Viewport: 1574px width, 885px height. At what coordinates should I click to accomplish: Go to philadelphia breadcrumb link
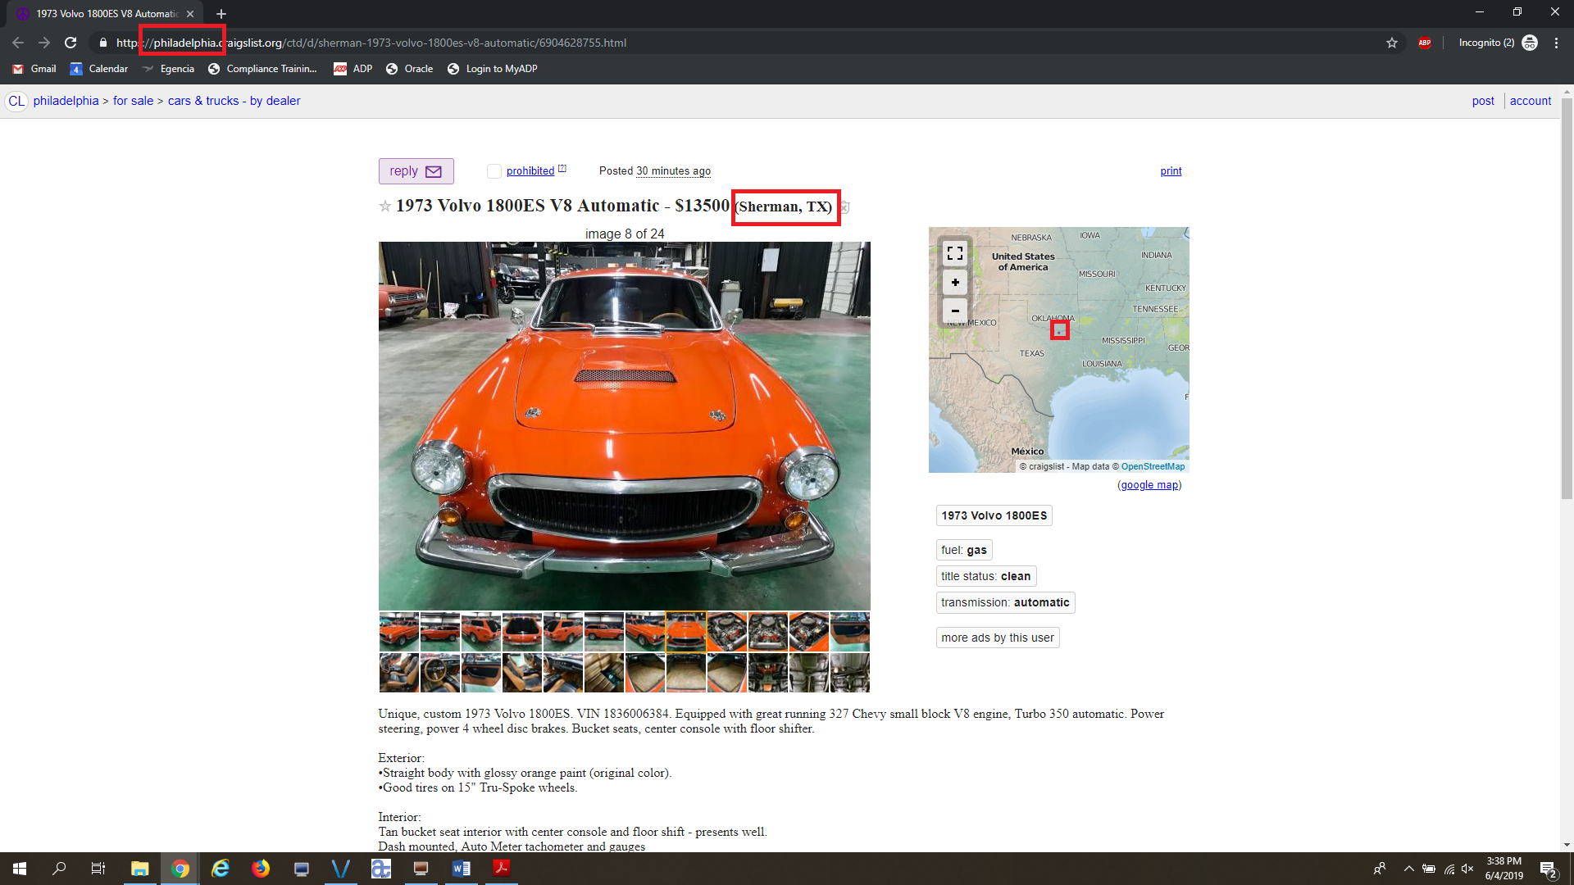66,101
